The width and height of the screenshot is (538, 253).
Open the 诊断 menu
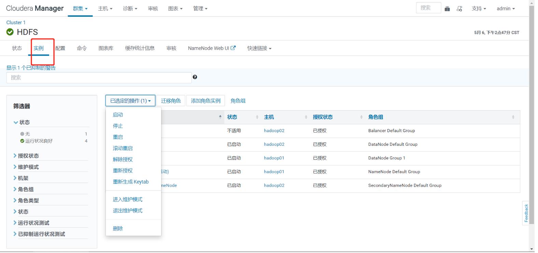[130, 9]
